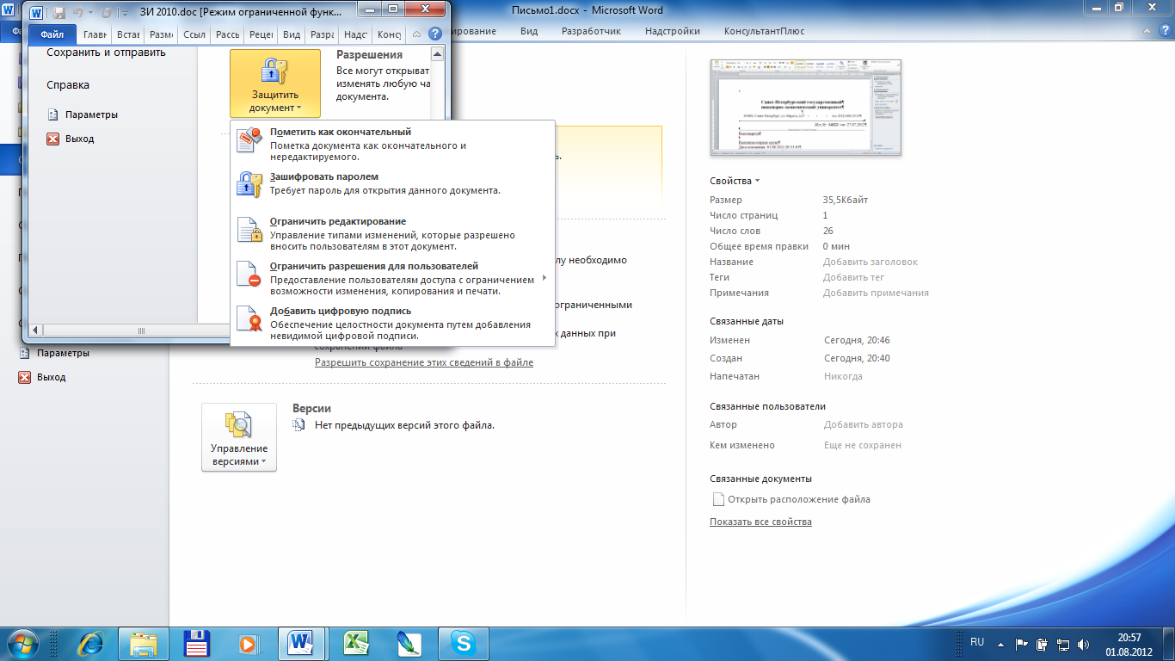Click the Action Center flag icon
Image resolution: width=1175 pixels, height=661 pixels.
[x=1022, y=643]
